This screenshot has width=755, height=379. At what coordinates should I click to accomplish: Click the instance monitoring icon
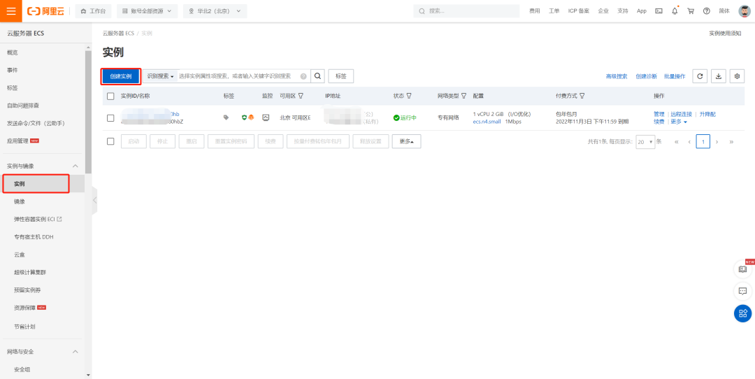266,117
